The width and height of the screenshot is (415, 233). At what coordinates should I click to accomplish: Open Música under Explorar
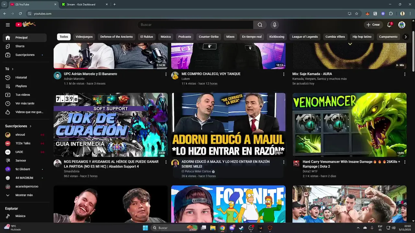(x=25, y=216)
